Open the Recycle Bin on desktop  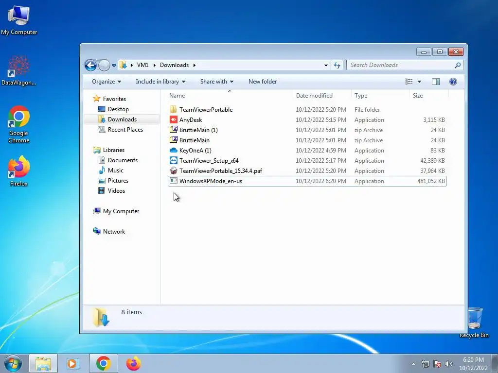474,322
